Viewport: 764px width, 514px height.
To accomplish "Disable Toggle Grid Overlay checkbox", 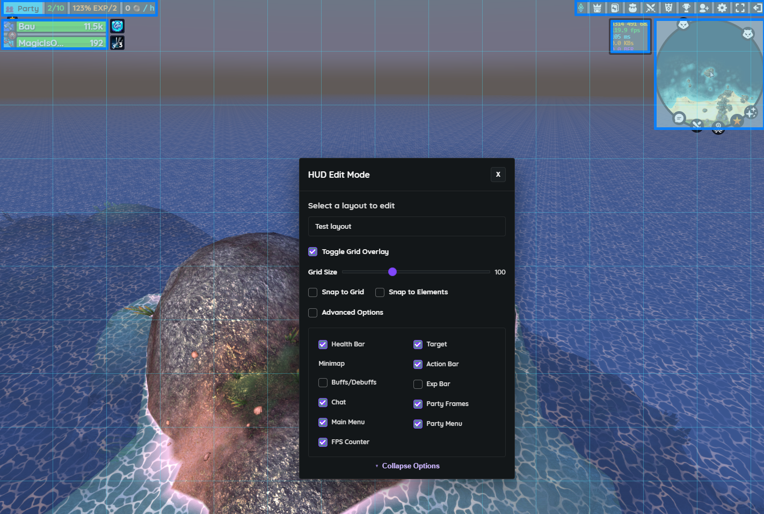I will click(312, 251).
